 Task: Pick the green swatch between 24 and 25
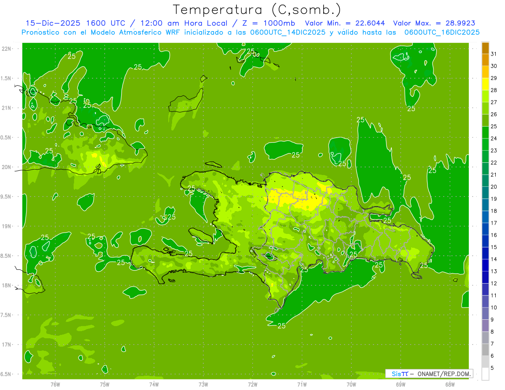click(485, 133)
